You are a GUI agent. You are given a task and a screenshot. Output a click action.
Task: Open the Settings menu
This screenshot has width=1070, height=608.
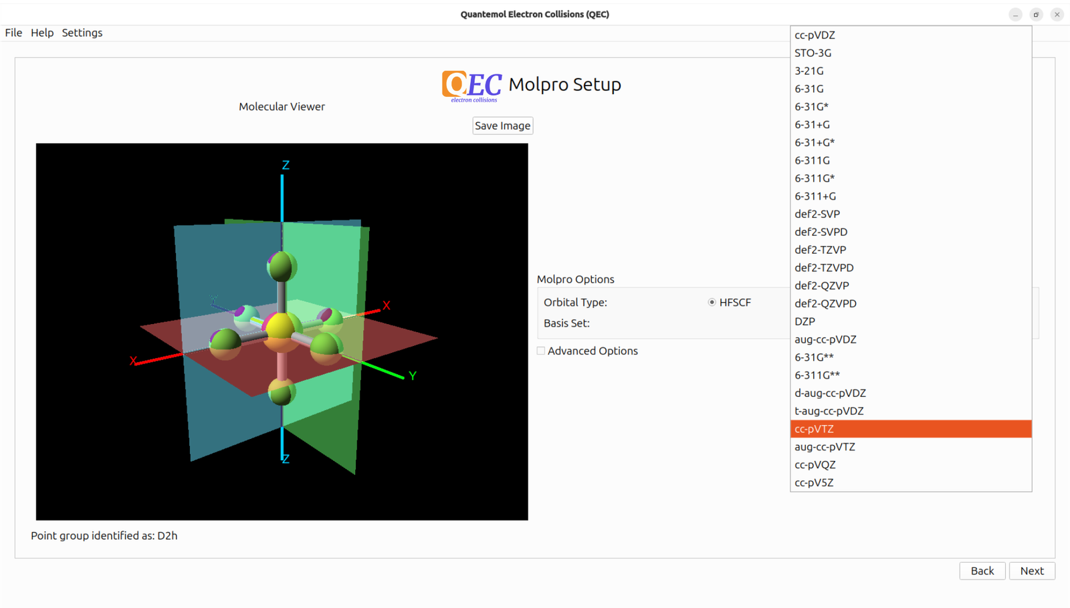click(x=82, y=33)
